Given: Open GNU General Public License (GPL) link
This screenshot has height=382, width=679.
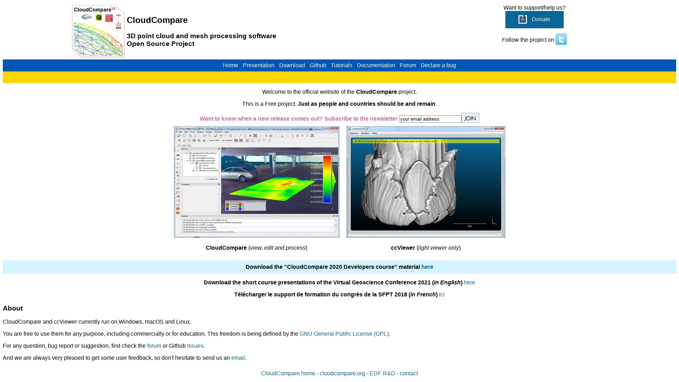Looking at the screenshot, I should click(x=344, y=334).
